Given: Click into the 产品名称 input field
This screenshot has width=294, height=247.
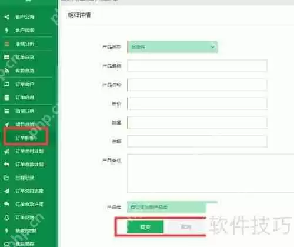Looking at the screenshot, I should tap(197, 85).
